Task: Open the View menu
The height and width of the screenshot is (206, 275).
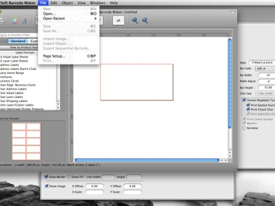Action: coord(82,3)
